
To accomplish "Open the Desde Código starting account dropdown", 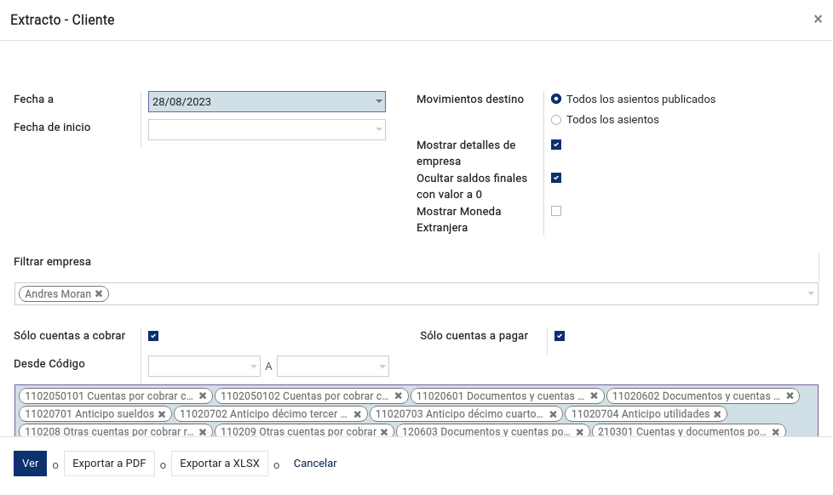I will pyautogui.click(x=204, y=366).
